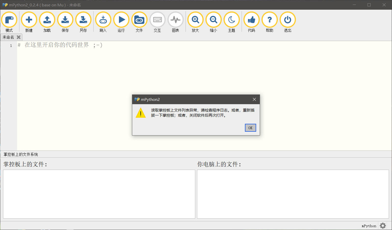This screenshot has width=392, height=230.
Task: Open 帮助 (Help) question mark icon
Action: (x=270, y=20)
